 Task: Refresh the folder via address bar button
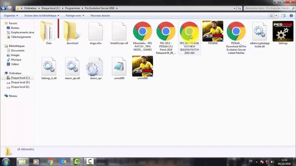coord(240,8)
